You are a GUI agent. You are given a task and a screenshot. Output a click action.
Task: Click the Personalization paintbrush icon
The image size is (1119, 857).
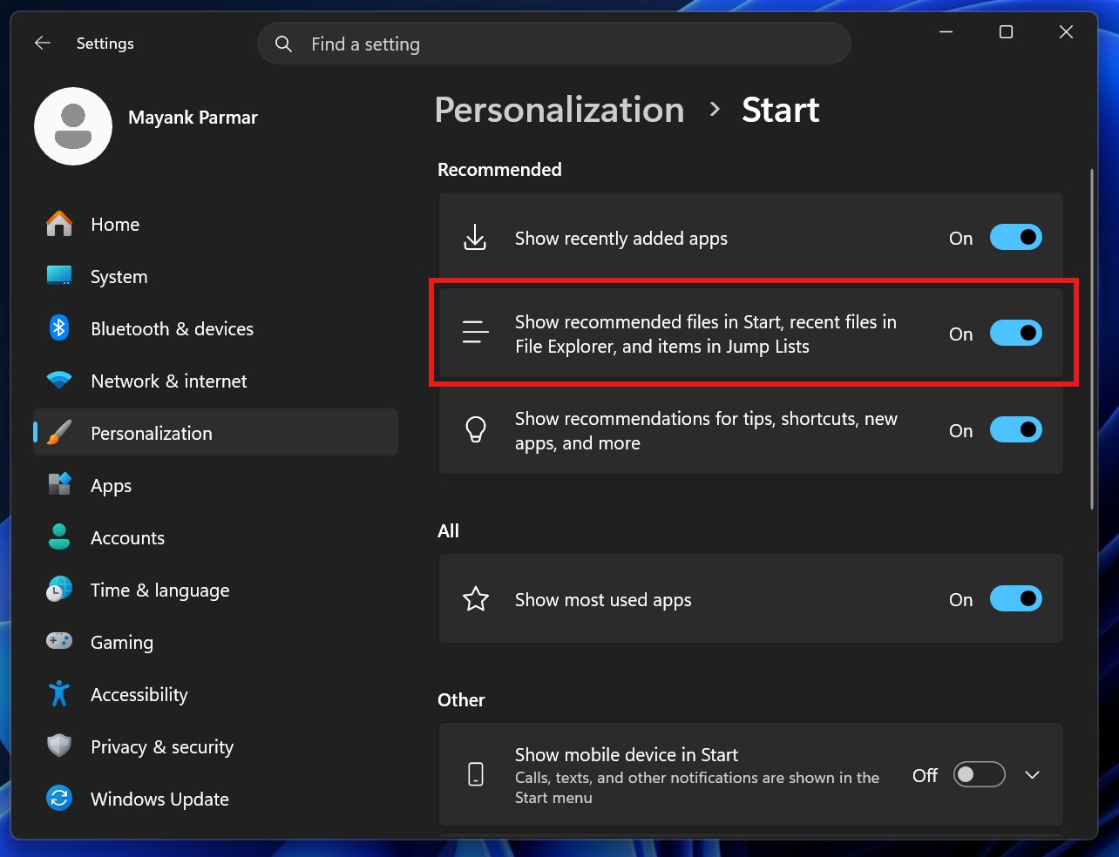pyautogui.click(x=59, y=433)
